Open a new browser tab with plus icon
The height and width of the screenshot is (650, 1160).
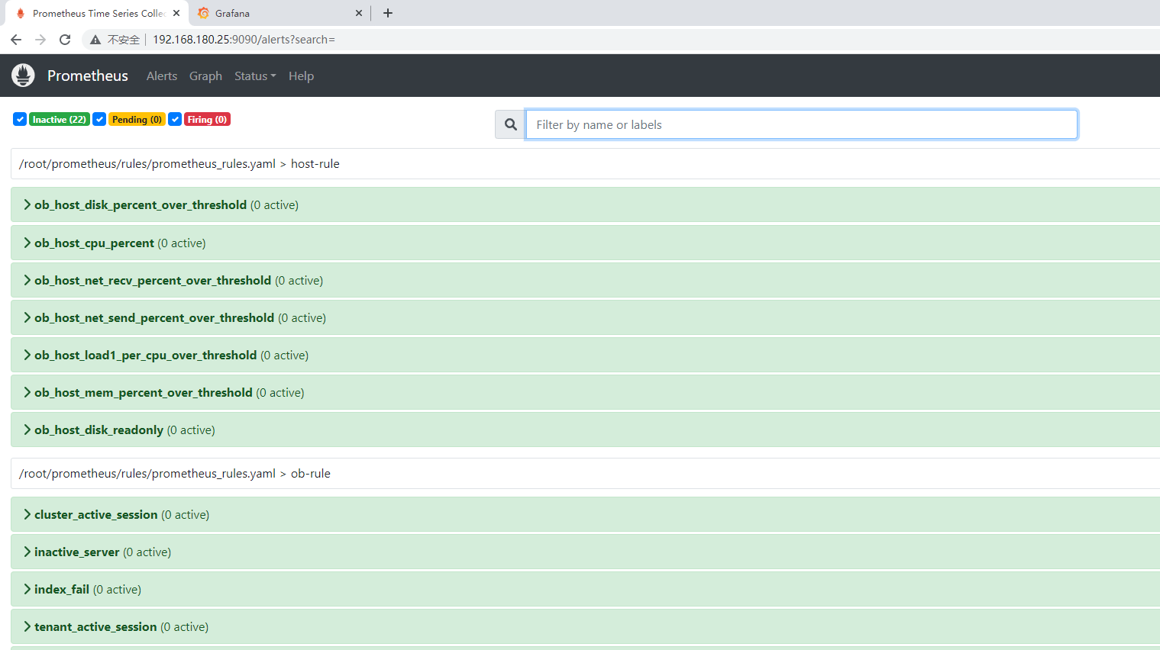coord(388,13)
